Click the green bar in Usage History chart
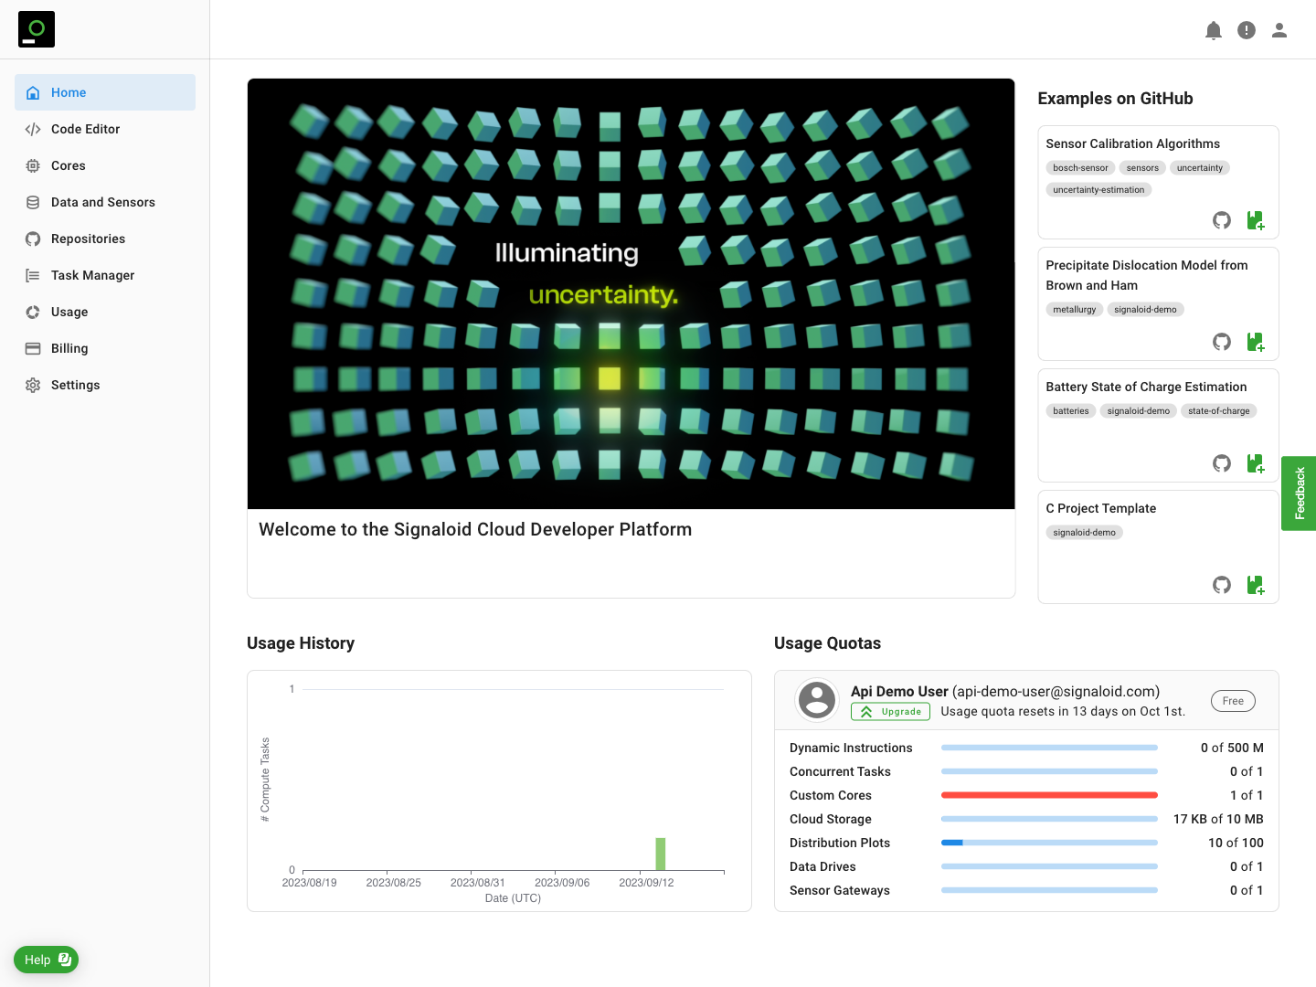The image size is (1316, 987). click(661, 854)
